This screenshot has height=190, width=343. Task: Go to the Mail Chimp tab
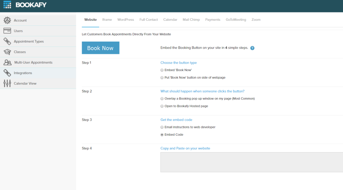pyautogui.click(x=191, y=20)
